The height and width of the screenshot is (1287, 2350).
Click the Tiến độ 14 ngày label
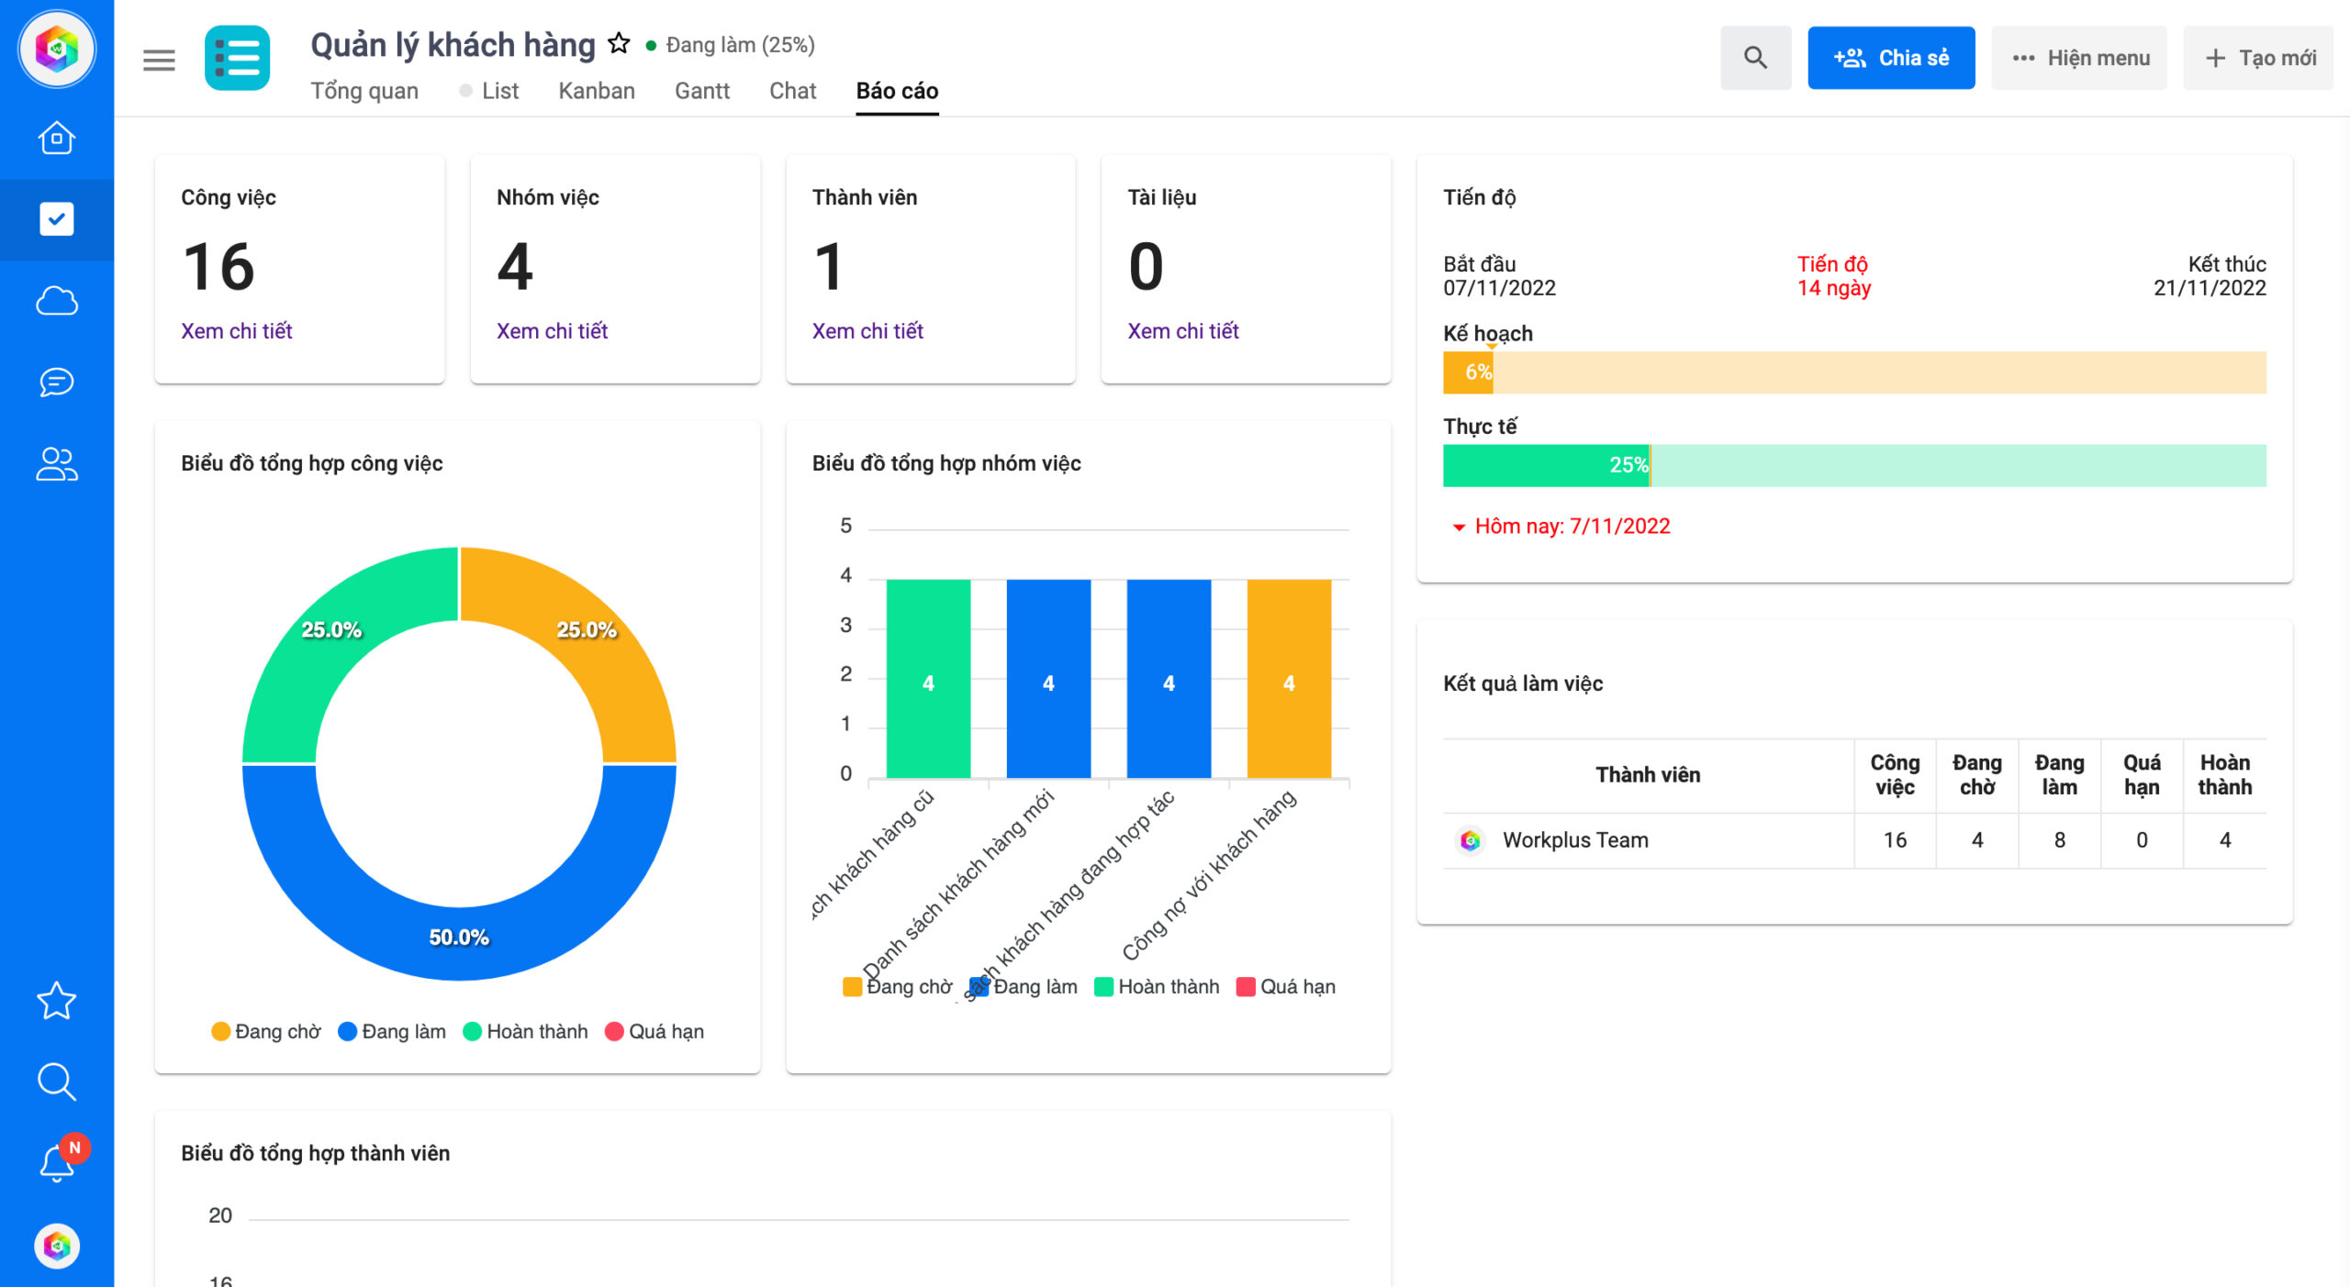click(x=1833, y=276)
